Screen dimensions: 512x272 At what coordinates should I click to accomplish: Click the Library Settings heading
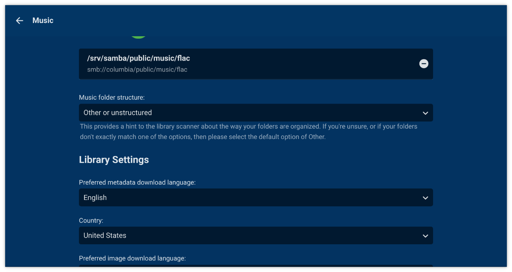pos(114,160)
